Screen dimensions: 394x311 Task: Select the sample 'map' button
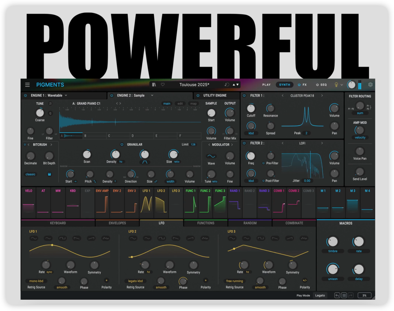[x=193, y=104]
